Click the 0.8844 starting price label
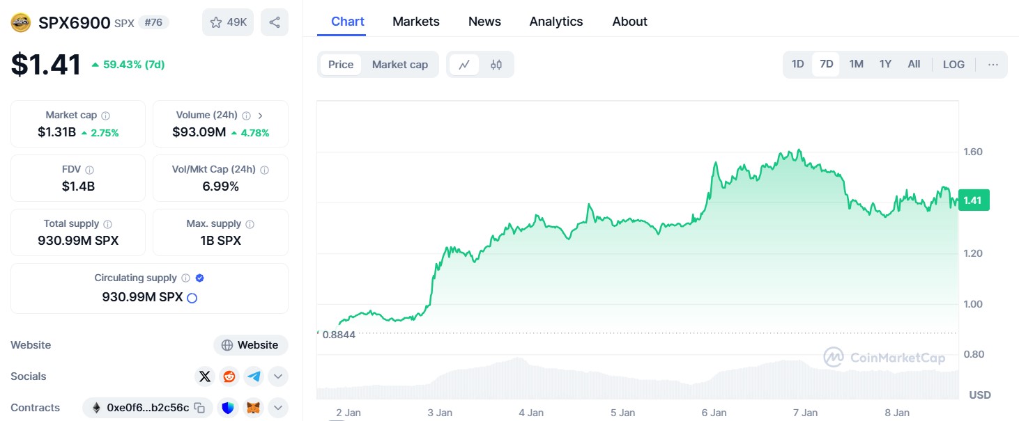 point(339,335)
